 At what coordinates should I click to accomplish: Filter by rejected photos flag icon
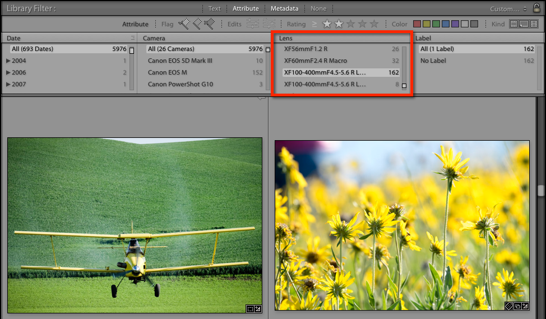[209, 24]
